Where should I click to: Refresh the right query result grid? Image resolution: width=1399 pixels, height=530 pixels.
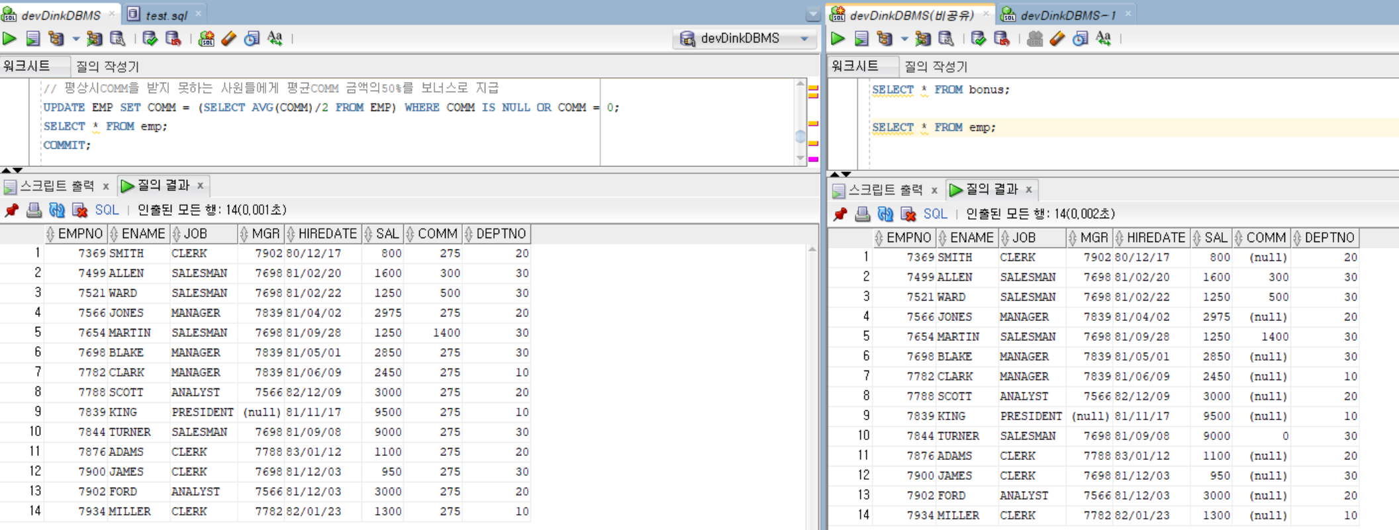tap(885, 214)
